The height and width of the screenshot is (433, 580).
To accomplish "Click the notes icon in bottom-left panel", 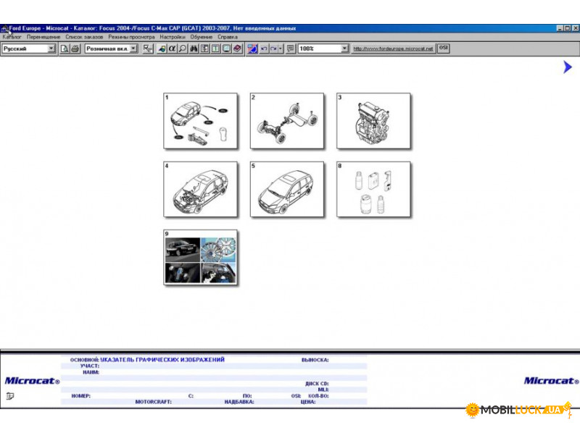I will click(10, 395).
